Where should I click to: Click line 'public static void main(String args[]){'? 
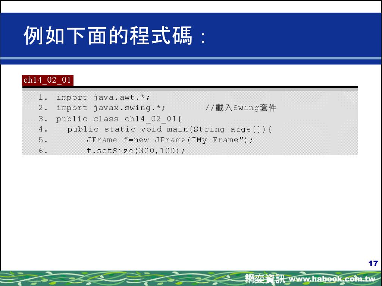169,129
